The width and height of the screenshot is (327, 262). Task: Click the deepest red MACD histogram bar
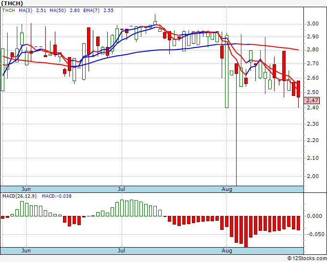[246, 232]
